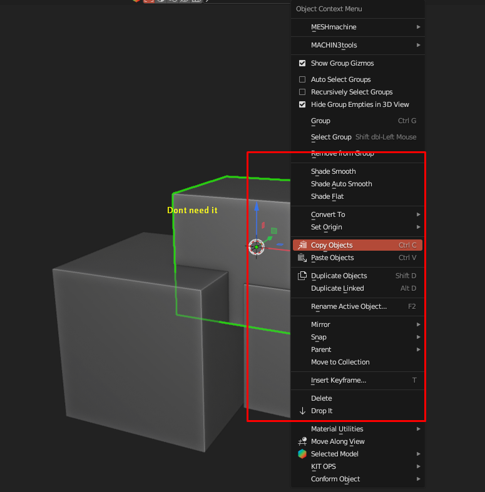Click the Move Along View icon

tap(302, 441)
